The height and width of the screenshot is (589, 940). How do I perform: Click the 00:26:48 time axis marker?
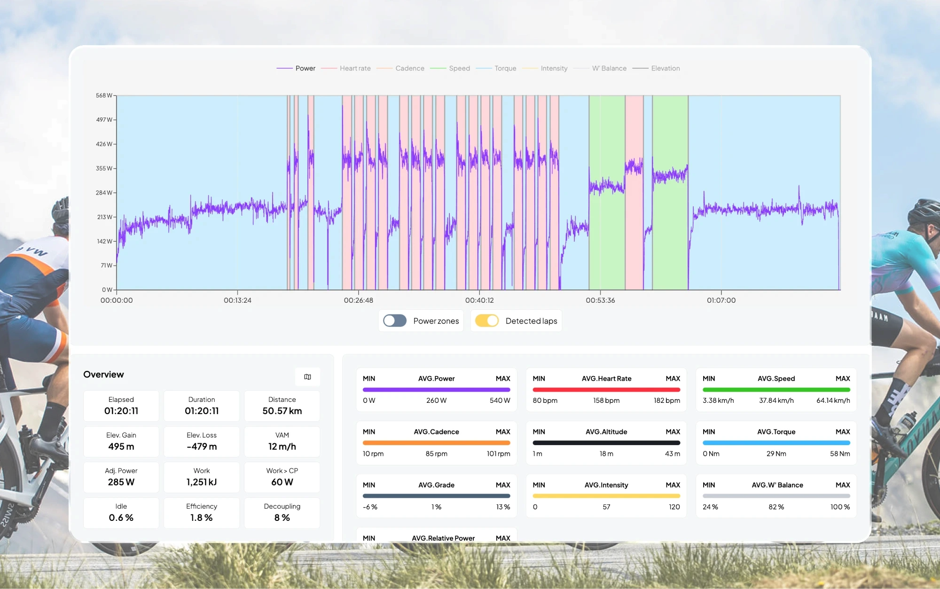pyautogui.click(x=358, y=300)
